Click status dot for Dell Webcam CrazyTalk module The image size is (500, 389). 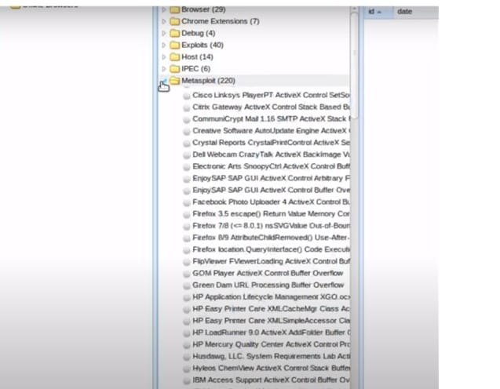click(187, 155)
